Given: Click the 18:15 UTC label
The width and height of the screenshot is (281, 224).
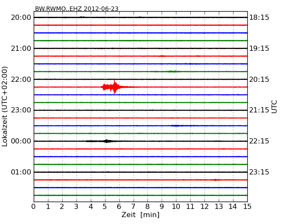Looking at the screenshot, I should point(259,18).
